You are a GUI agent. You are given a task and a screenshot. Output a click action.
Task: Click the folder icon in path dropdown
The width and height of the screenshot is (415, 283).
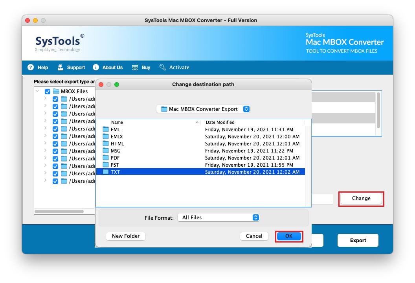(x=164, y=109)
